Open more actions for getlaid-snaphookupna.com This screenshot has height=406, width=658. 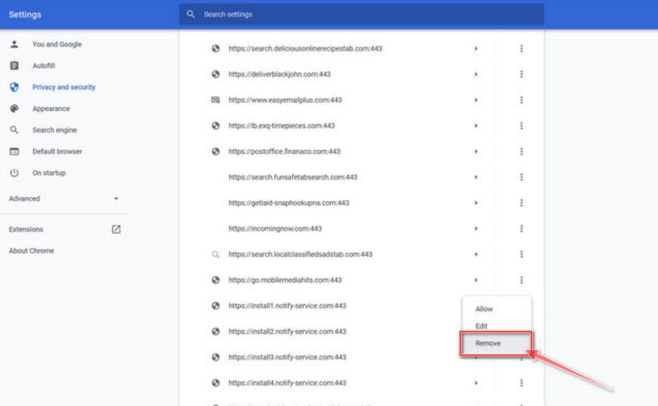coord(521,203)
